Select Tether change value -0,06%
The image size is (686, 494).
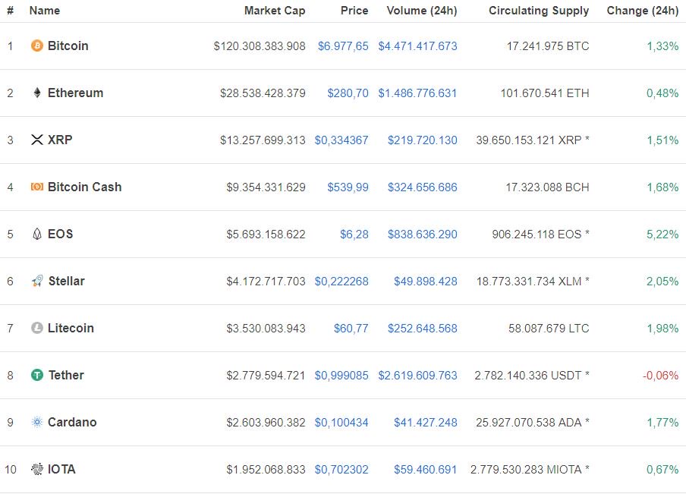[661, 376]
